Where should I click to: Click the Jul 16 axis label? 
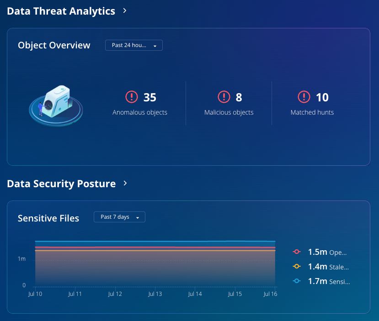point(270,294)
